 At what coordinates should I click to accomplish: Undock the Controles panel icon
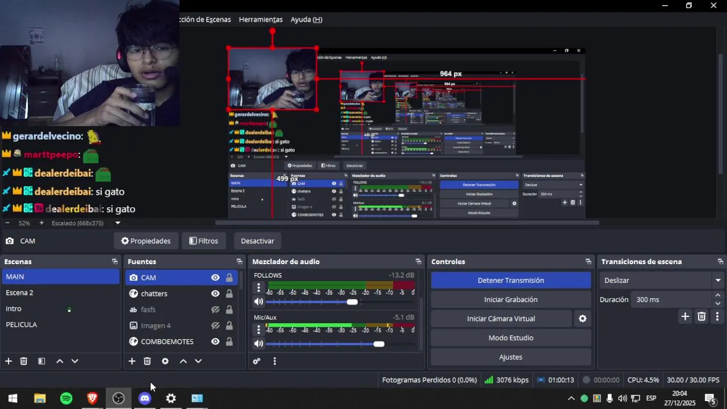point(588,262)
